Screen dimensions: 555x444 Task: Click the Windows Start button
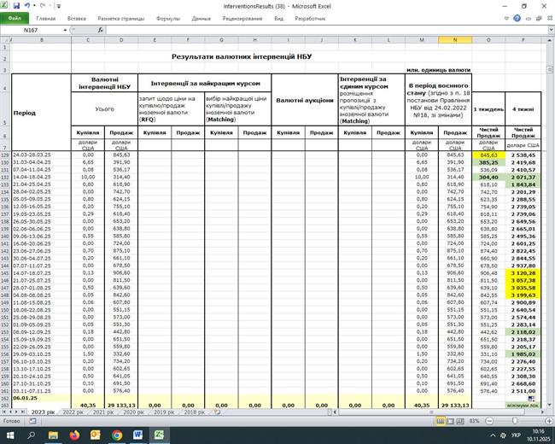[12, 435]
